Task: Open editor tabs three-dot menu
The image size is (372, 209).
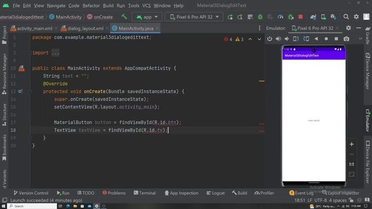Action: pos(260,28)
